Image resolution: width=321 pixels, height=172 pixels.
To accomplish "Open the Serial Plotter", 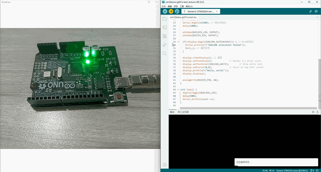I will point(310,11).
